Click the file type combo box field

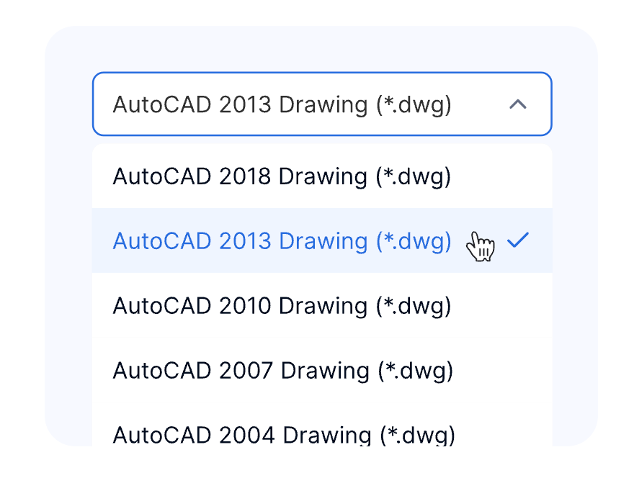[322, 104]
